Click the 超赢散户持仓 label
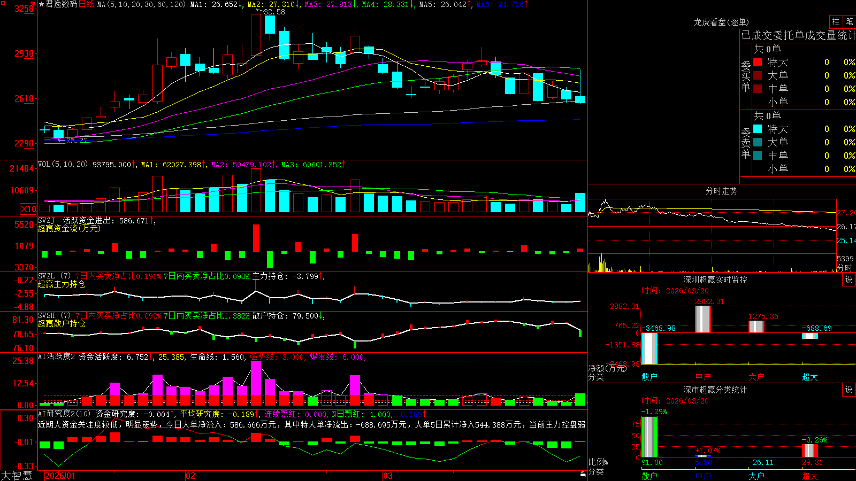 [62, 323]
